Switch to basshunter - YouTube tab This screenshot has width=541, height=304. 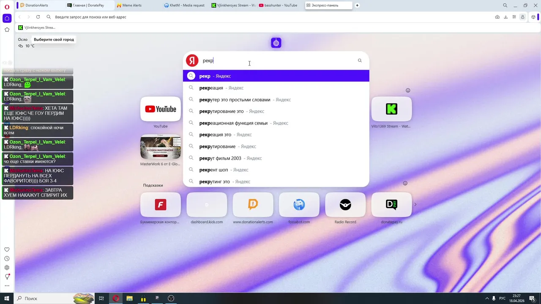[x=281, y=5]
